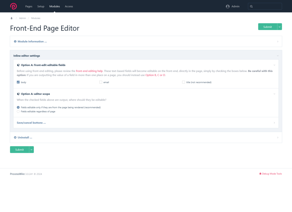Select Fields editable regardless of page
292x212 pixels.
[18, 111]
